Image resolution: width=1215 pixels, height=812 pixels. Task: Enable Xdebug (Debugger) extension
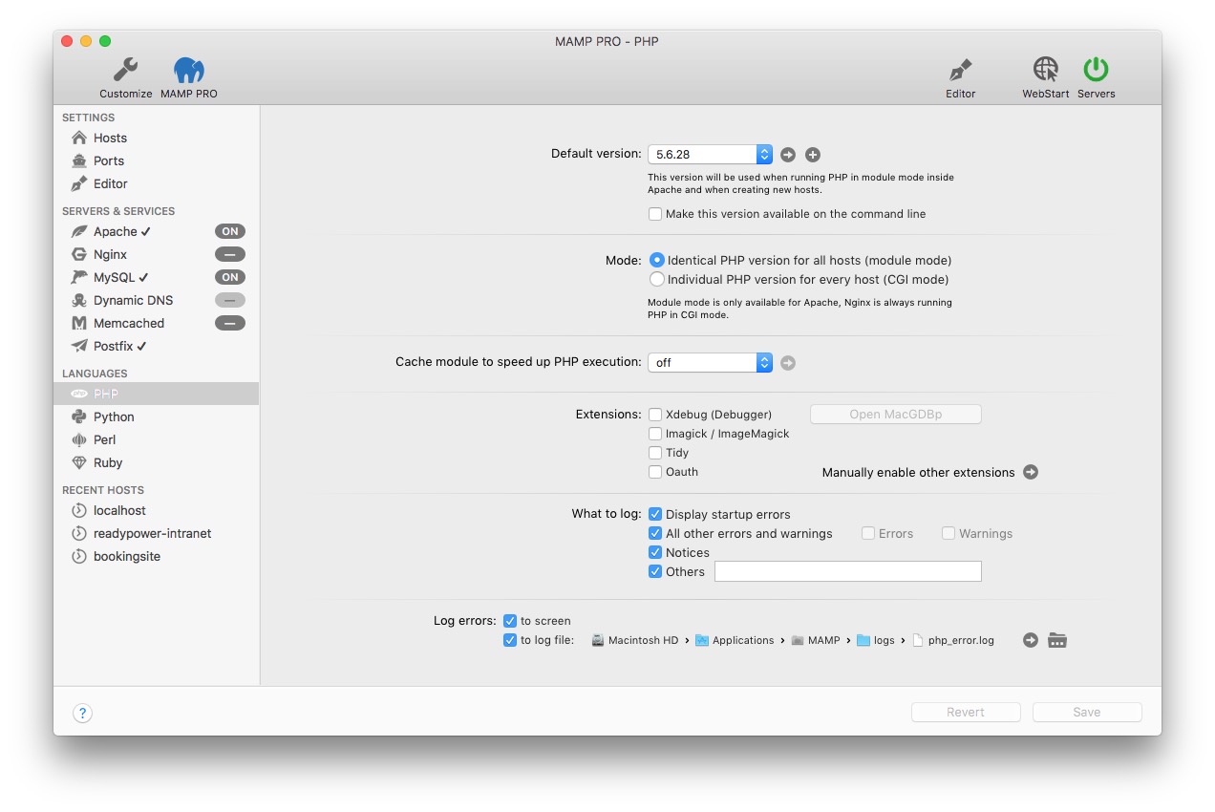(x=655, y=415)
